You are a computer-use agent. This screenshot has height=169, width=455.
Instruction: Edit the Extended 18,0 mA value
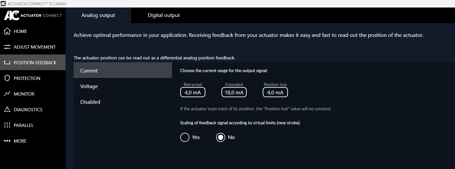point(234,92)
